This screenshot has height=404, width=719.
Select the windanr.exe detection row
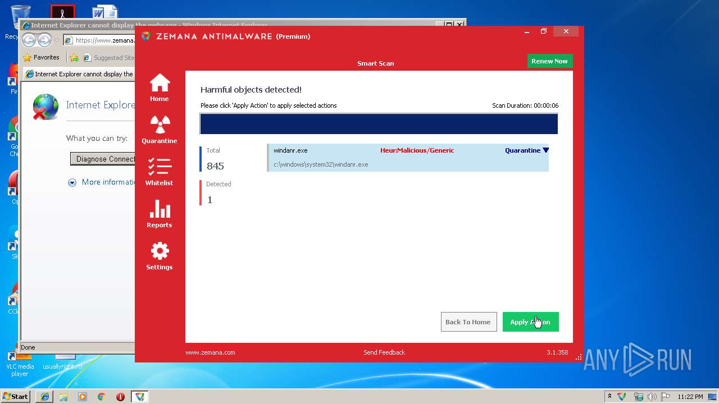tap(408, 158)
